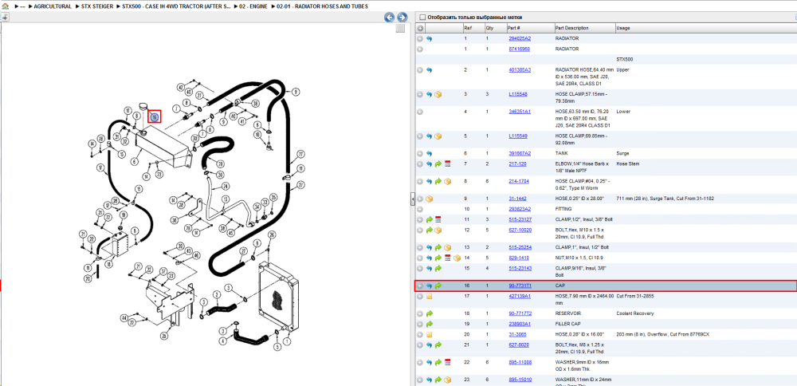Open part number link 87416960
797x386 pixels.
pos(519,49)
